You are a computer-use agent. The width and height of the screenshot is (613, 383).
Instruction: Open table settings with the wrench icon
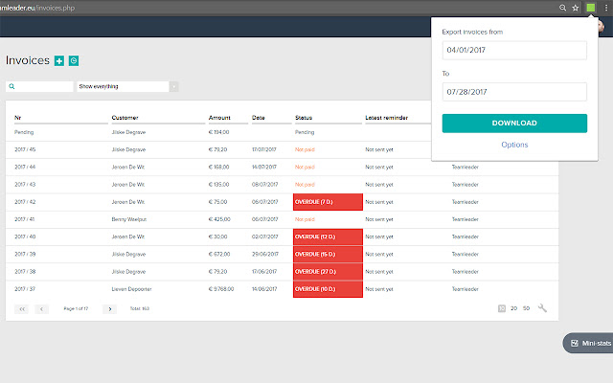coord(542,308)
